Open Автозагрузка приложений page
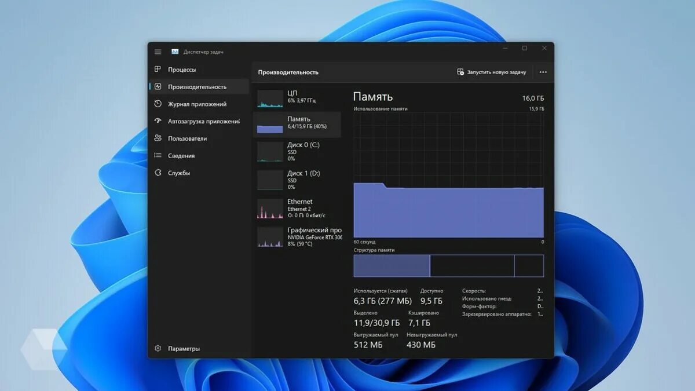The image size is (695, 391). pos(199,121)
